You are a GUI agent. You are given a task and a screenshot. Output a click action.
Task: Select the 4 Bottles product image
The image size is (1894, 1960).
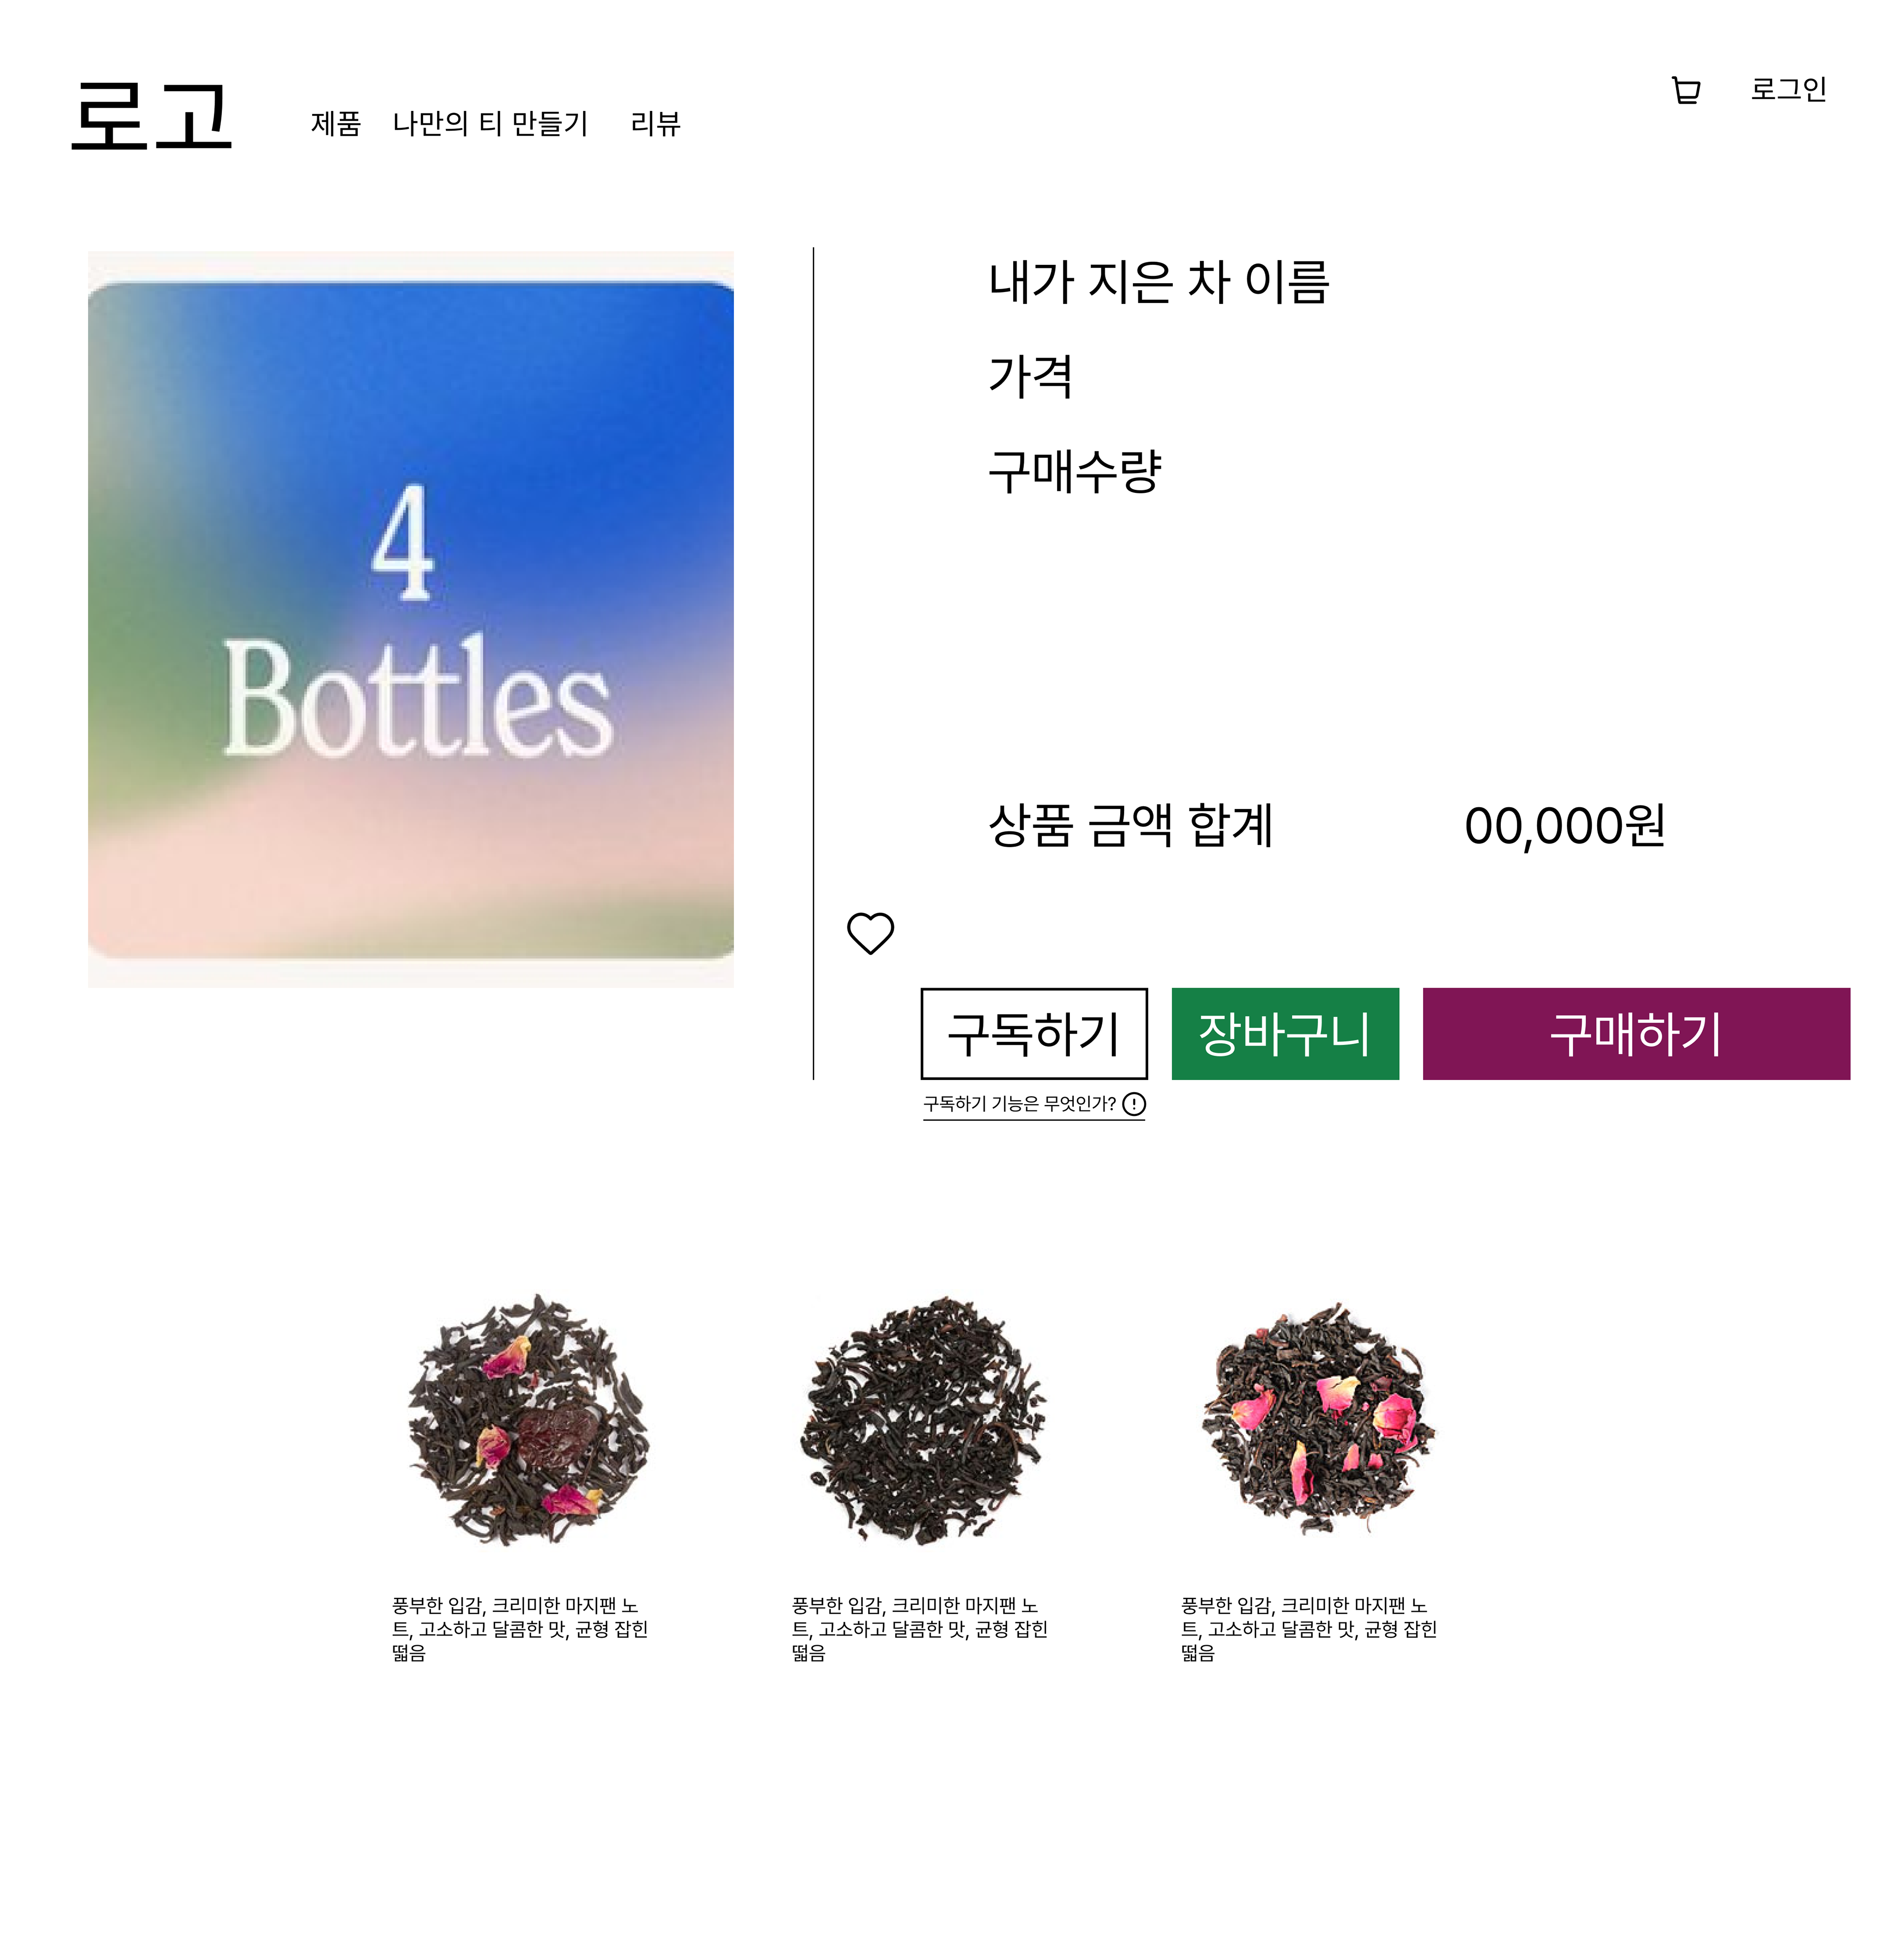tap(411, 620)
